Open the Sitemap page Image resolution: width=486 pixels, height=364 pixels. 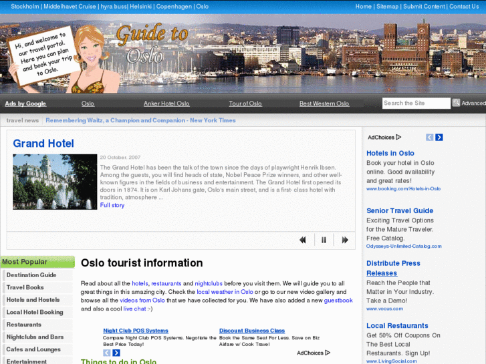point(387,7)
